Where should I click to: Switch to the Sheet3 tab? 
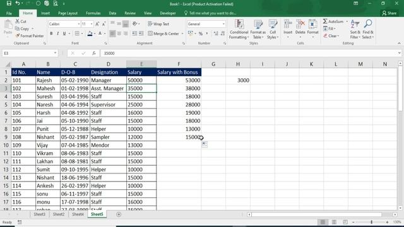(39, 214)
